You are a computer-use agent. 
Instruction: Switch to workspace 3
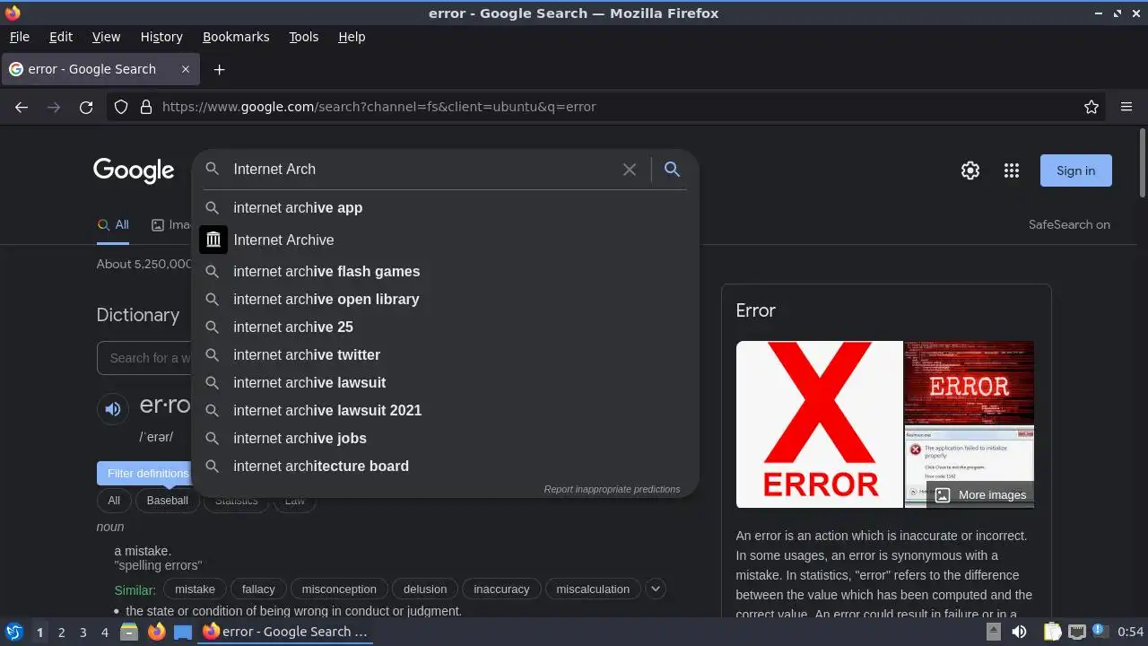tap(83, 632)
